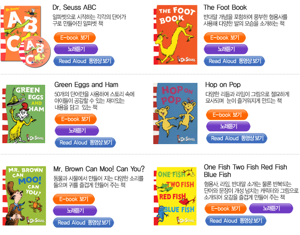The width and height of the screenshot is (300, 235).
Task: Open E-book 보기 for Hop on Pop
Action: [227, 115]
